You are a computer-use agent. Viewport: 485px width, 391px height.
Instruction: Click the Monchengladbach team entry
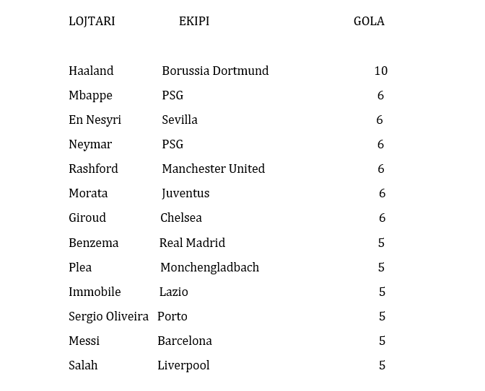(209, 267)
